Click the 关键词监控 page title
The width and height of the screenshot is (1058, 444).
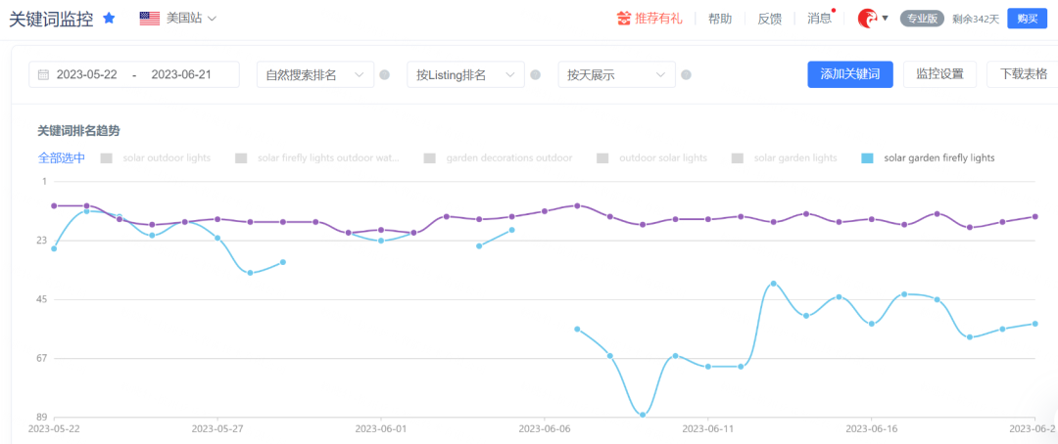point(51,19)
